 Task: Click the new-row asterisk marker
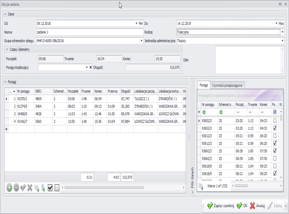pos(6,129)
